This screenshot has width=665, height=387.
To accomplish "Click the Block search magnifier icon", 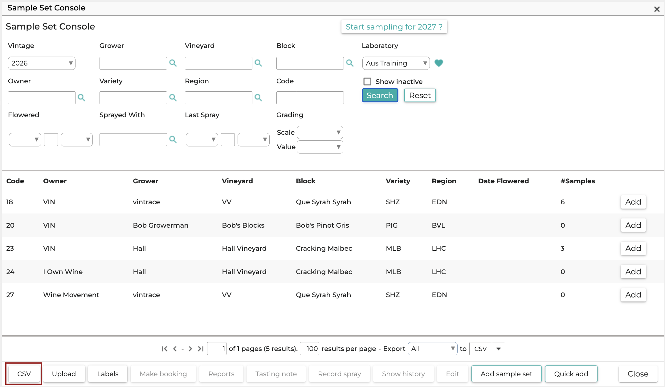I will [x=350, y=63].
